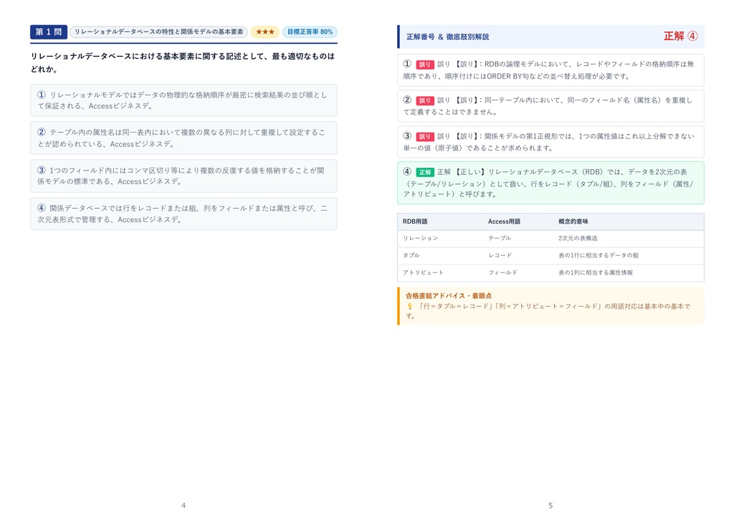Viewport: 734px width, 521px height.
Task: Select answer option ③ about comma-separated values
Action: point(183,176)
